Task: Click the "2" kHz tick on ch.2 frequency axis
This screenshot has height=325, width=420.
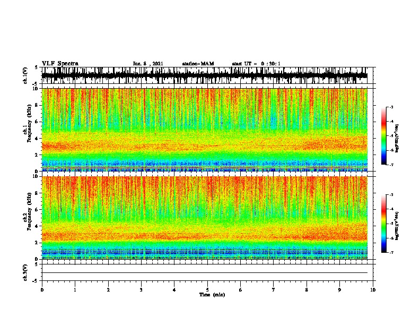Action: coord(37,243)
